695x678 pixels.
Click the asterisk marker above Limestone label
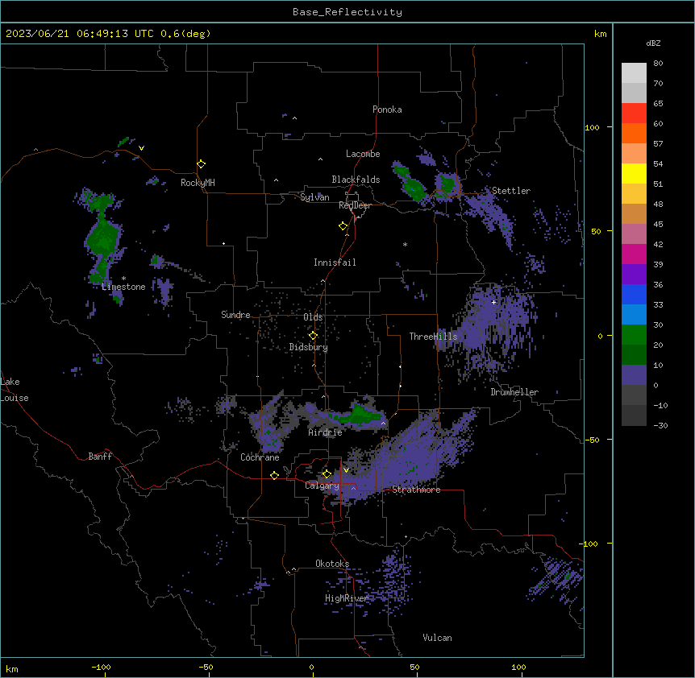pyautogui.click(x=123, y=279)
